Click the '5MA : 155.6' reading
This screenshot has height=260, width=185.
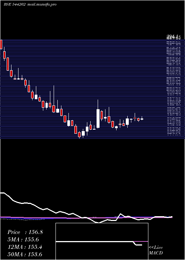coord(23,240)
